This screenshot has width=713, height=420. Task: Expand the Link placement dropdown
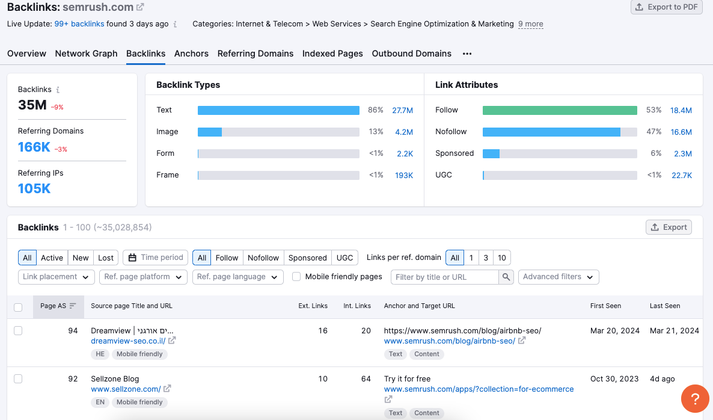(57, 277)
